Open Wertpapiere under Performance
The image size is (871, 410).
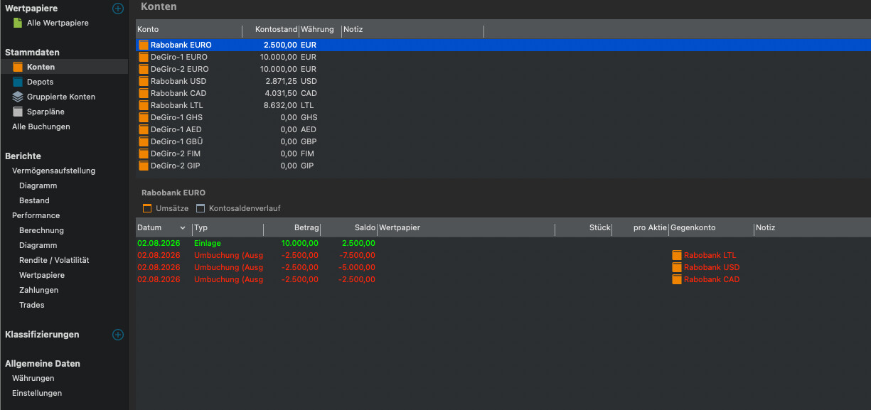42,275
